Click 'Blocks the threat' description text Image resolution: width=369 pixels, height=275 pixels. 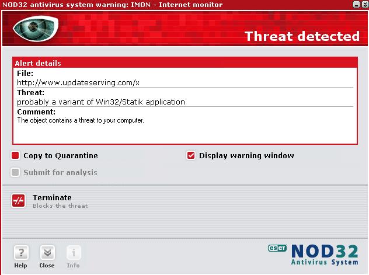60,206
